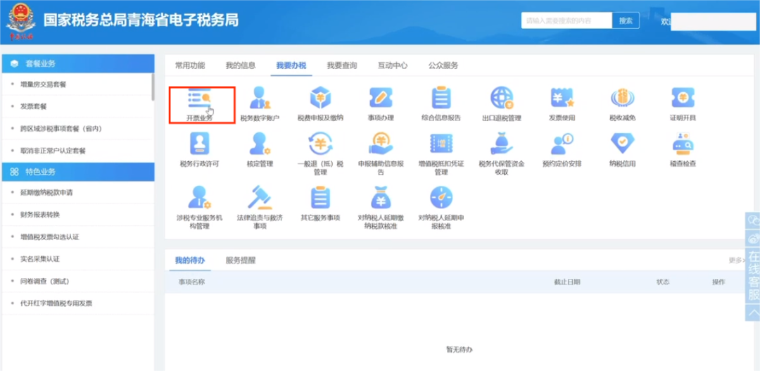Collapse the side widget with up arrow

[753, 313]
